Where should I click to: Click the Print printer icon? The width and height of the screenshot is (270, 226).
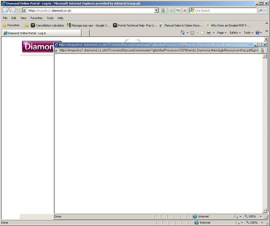click(x=209, y=33)
